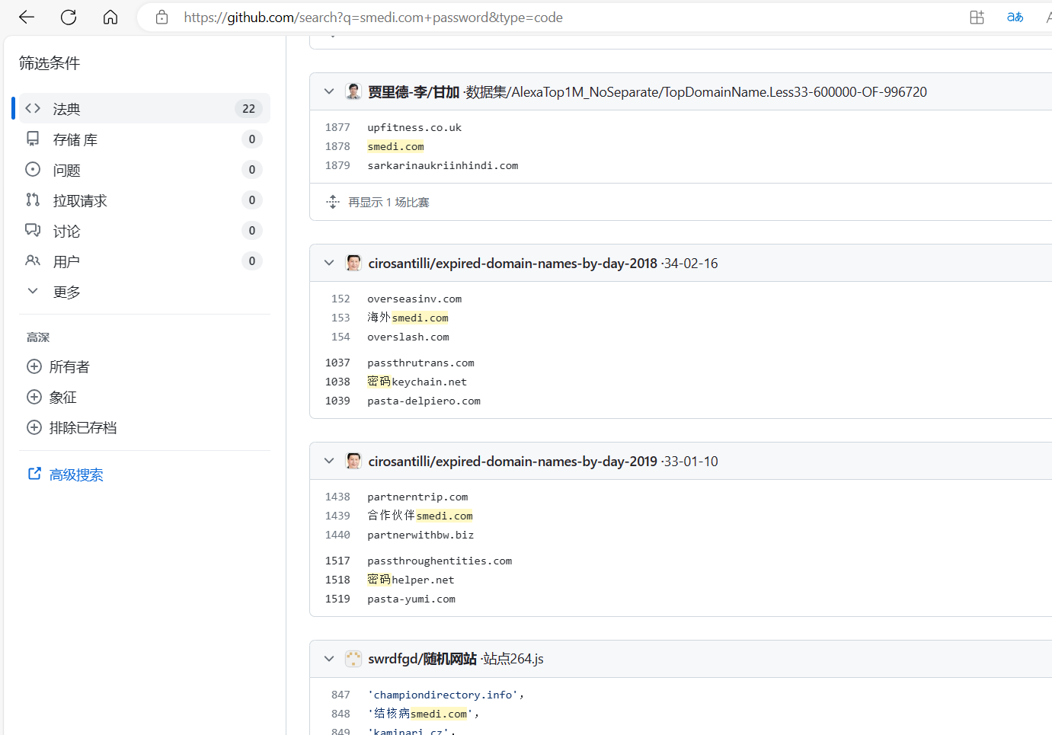Collapse the expired-domain-names-by-day-2018 result
Screen dimensions: 1052x735
coord(329,263)
